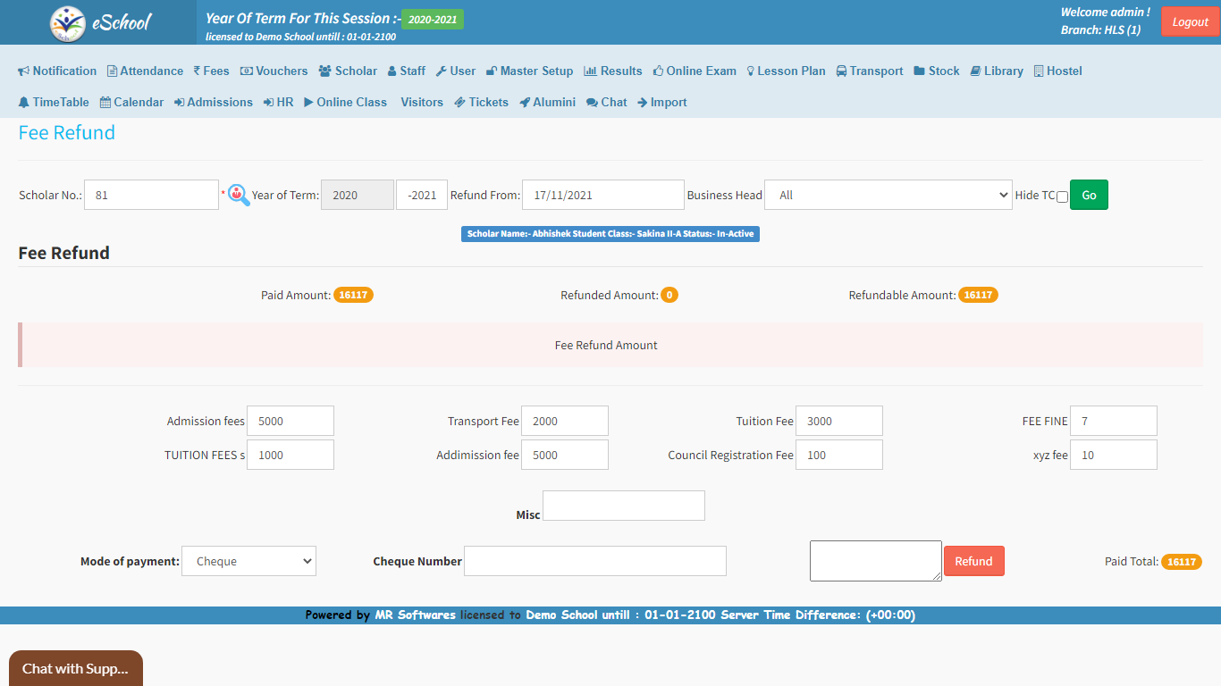Viewport: 1221px width, 686px height.
Task: Enable the Hide TC checkbox
Action: [1062, 196]
